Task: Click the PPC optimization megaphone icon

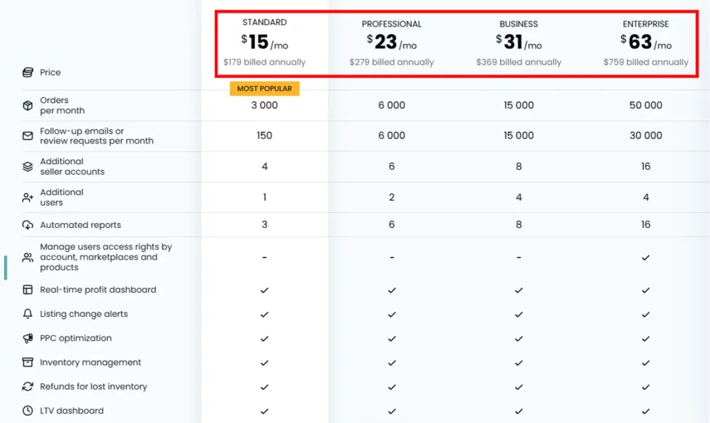Action: coord(28,338)
